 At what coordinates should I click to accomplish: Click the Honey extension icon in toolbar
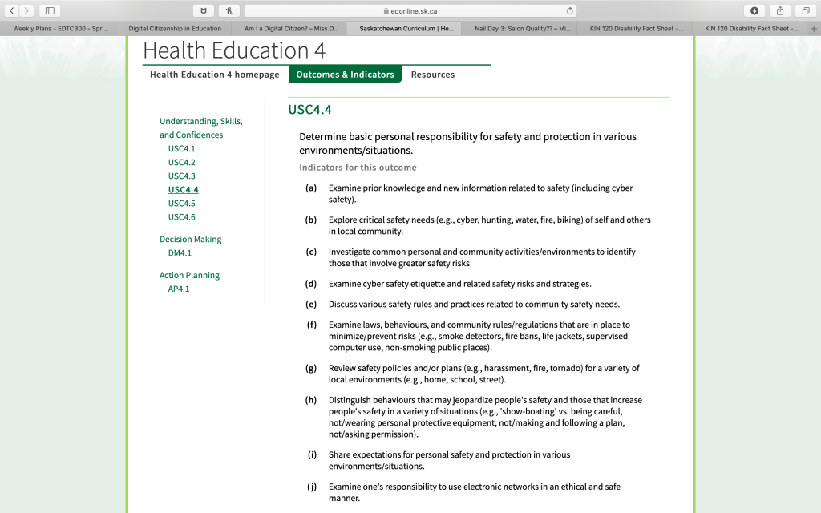point(229,10)
